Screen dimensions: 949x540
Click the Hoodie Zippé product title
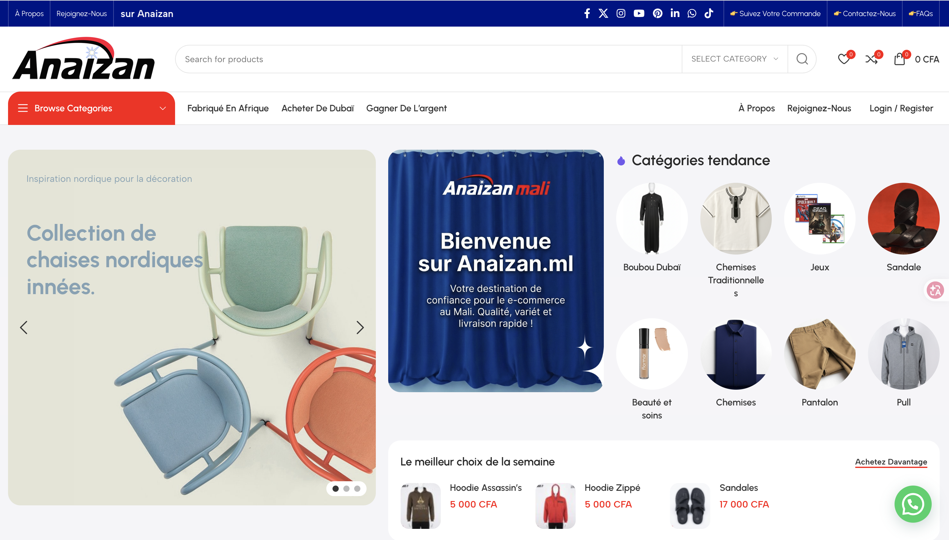612,488
